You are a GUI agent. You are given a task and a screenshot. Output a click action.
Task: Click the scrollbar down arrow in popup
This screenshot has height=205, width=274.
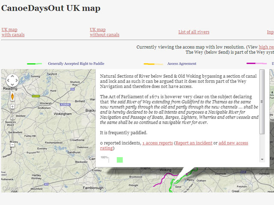tap(262, 159)
